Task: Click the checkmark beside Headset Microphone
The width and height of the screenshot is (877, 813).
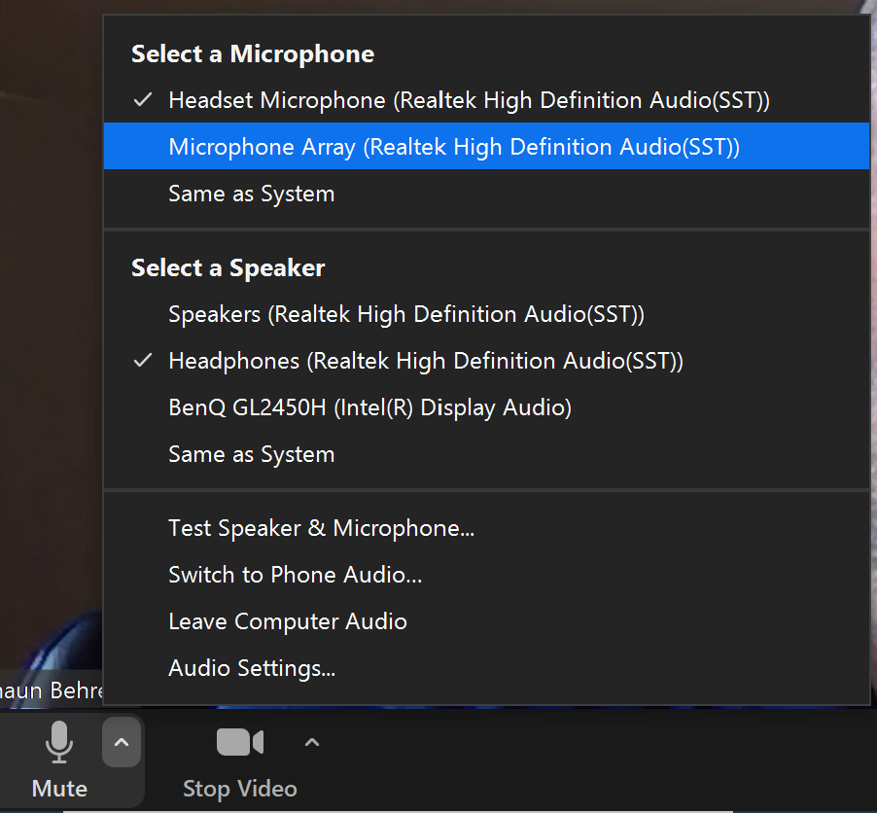Action: [x=143, y=100]
